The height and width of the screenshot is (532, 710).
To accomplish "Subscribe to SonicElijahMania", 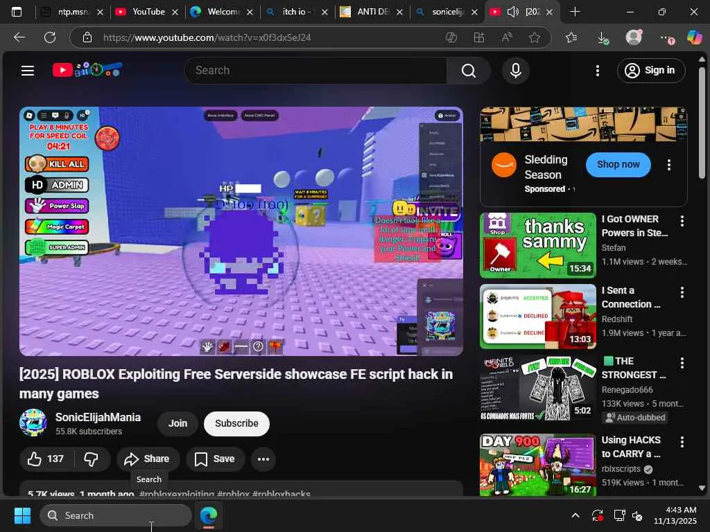I will [x=236, y=423].
